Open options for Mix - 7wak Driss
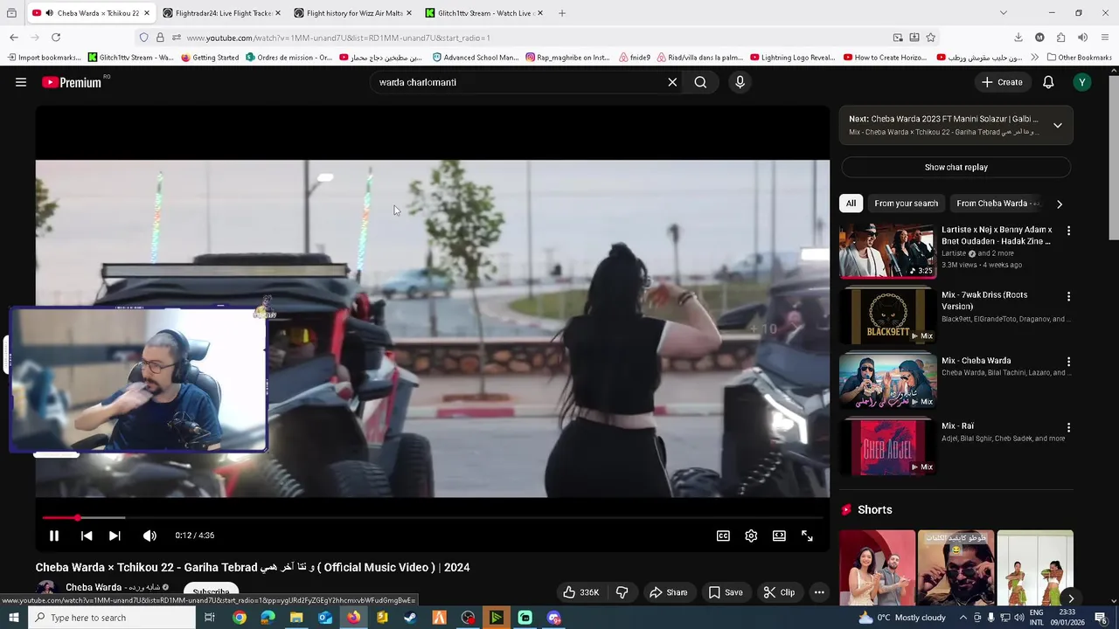This screenshot has height=629, width=1119. point(1068,297)
